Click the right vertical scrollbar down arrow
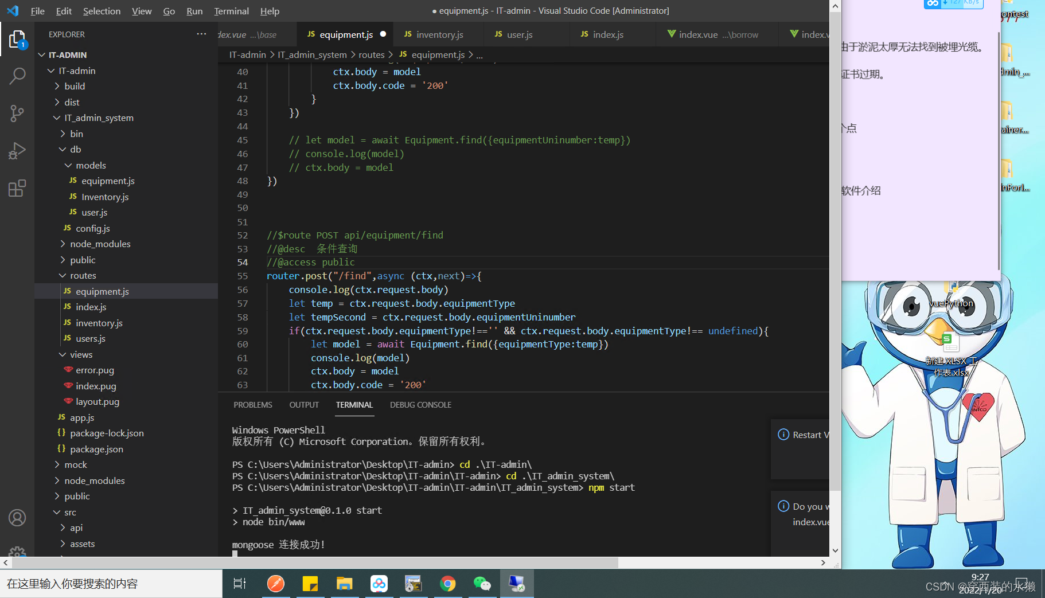1045x598 pixels. pyautogui.click(x=835, y=550)
